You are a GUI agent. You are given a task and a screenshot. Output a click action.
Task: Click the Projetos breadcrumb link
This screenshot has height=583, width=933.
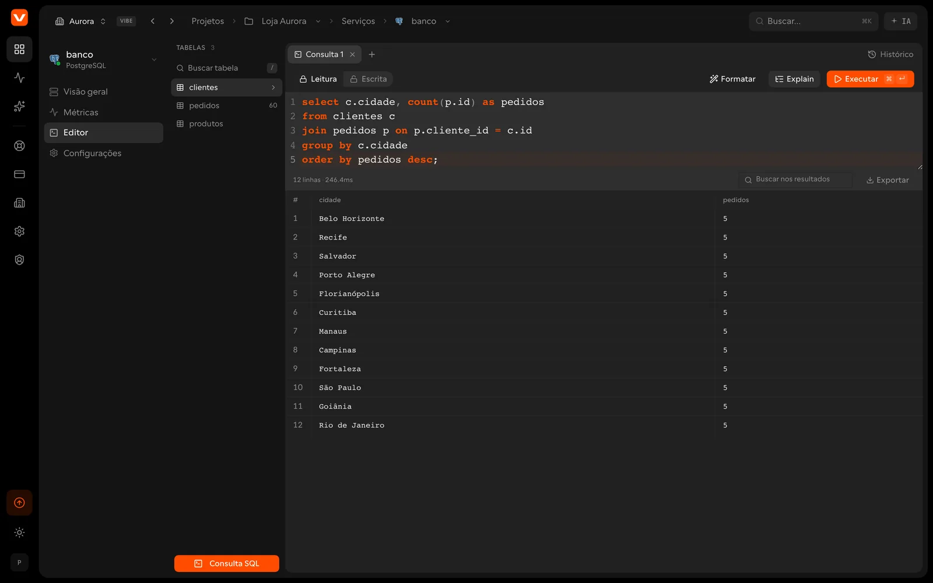[208, 21]
